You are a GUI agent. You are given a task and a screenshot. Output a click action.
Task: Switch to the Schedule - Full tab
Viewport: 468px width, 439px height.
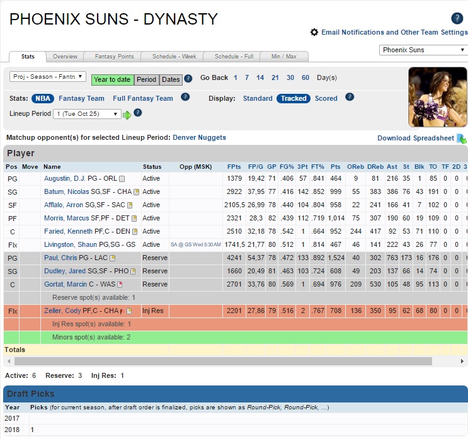[234, 57]
